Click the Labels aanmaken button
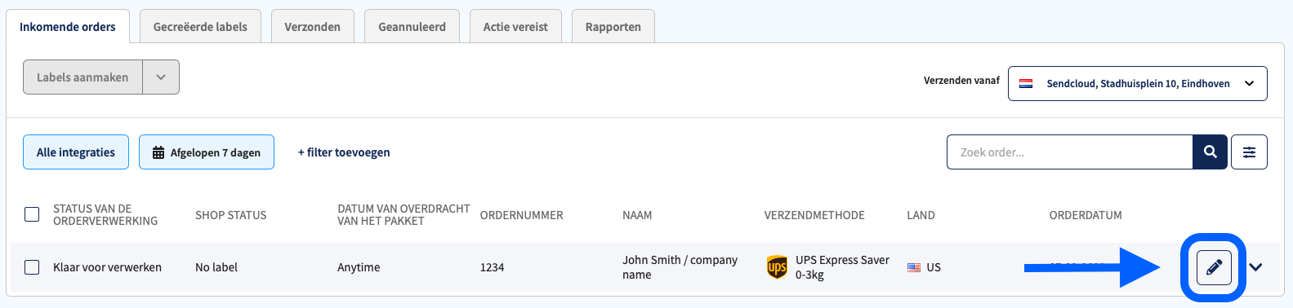 pyautogui.click(x=82, y=77)
